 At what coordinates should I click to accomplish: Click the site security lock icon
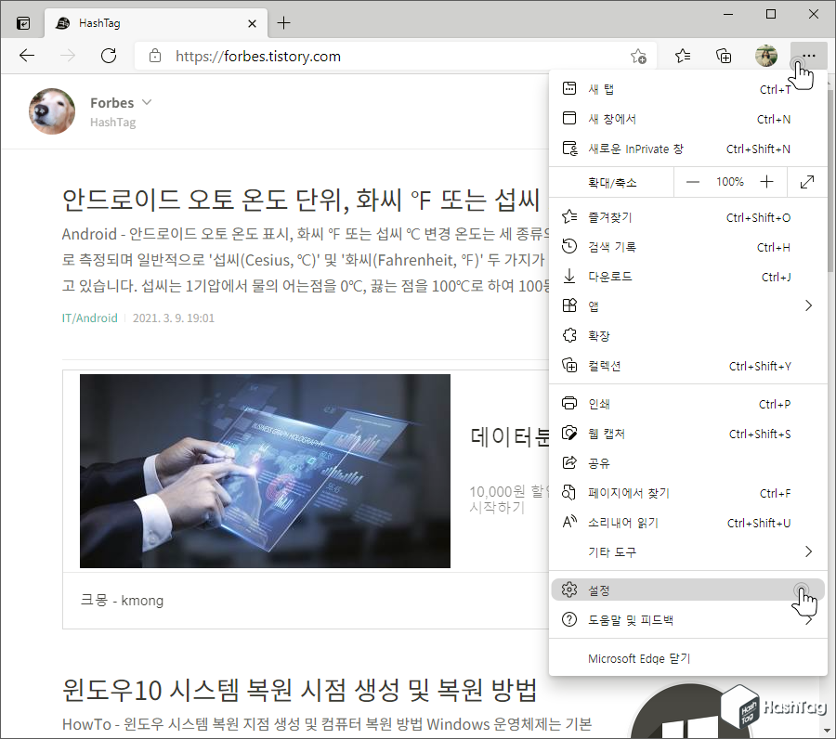[x=153, y=56]
